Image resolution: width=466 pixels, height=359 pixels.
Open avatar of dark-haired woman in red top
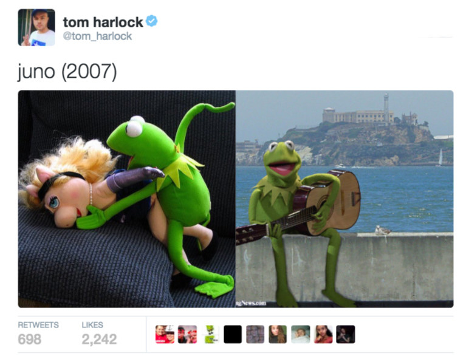coord(323,334)
